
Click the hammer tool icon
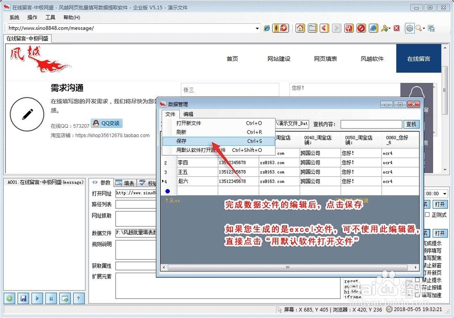pyautogui.click(x=385, y=28)
